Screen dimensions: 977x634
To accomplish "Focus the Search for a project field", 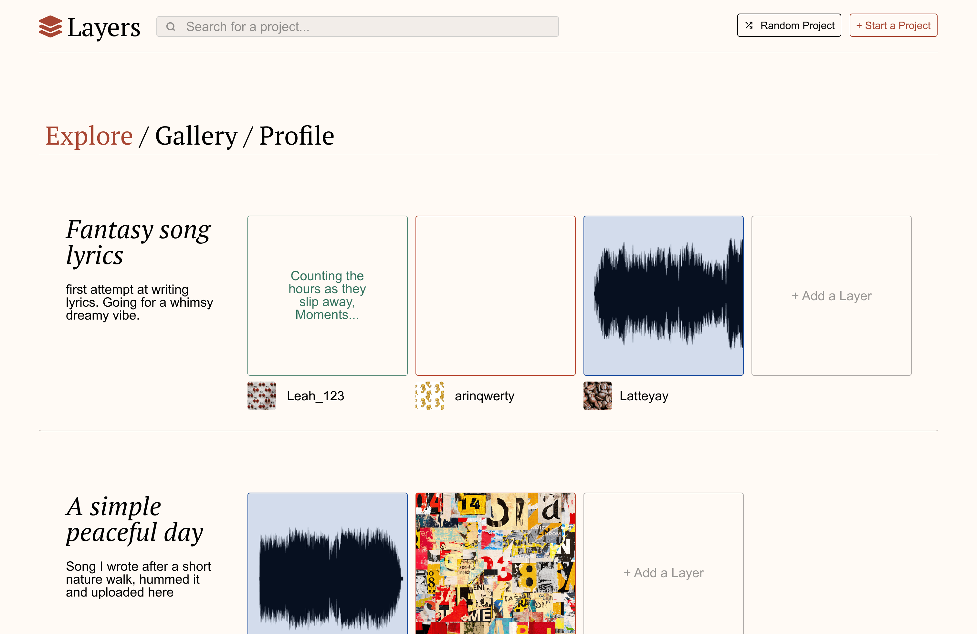I will coord(358,27).
